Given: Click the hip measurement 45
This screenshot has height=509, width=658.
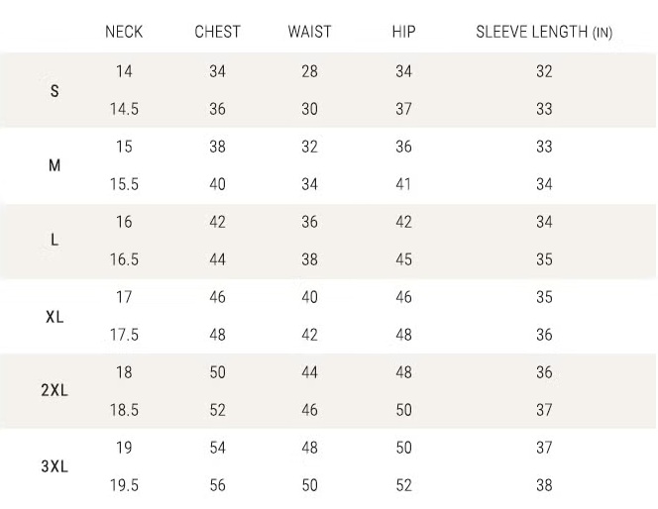Looking at the screenshot, I should (x=403, y=259).
